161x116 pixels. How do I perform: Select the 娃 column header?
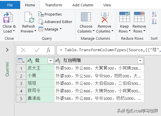tap(40, 61)
